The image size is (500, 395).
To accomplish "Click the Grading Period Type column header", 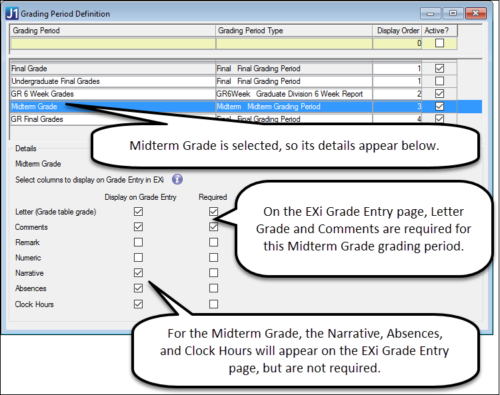I will click(x=294, y=31).
